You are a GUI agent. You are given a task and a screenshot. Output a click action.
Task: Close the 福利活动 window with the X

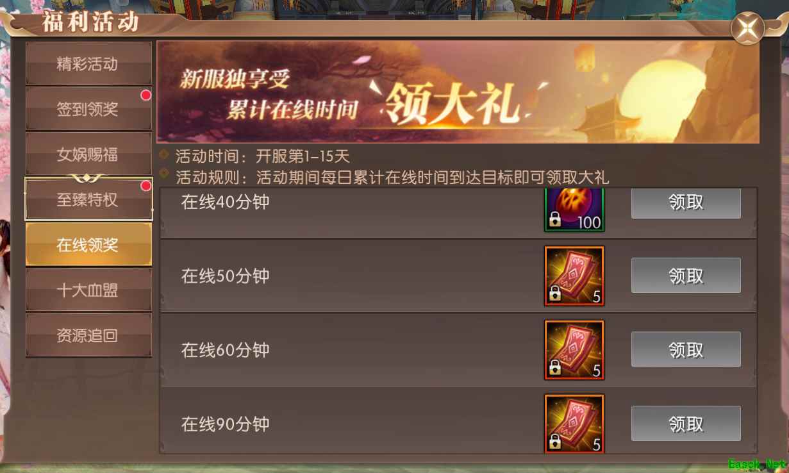(747, 28)
